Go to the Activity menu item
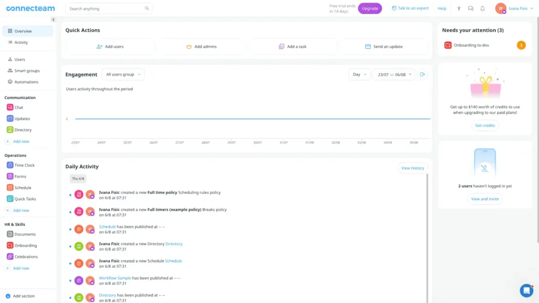This screenshot has width=539, height=303. click(x=28, y=42)
